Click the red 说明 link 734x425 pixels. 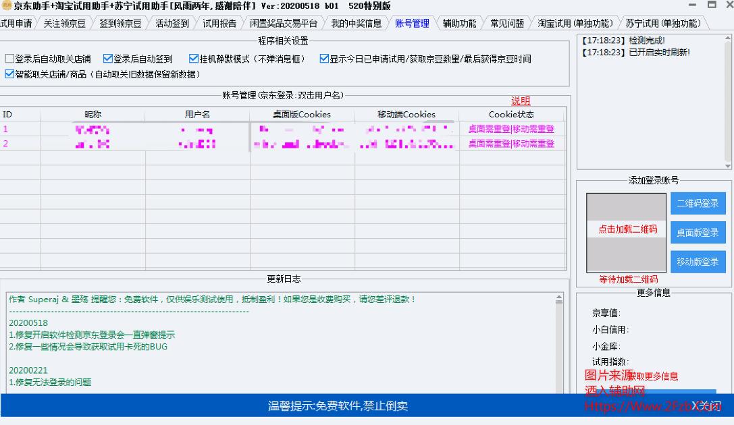521,101
